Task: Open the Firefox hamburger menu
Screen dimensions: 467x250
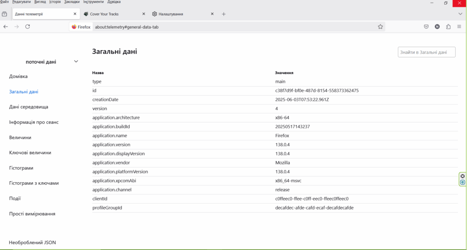Action: [x=459, y=27]
